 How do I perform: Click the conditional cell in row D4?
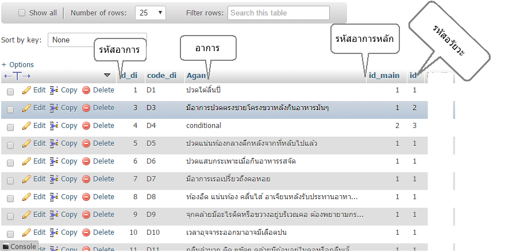pos(204,126)
